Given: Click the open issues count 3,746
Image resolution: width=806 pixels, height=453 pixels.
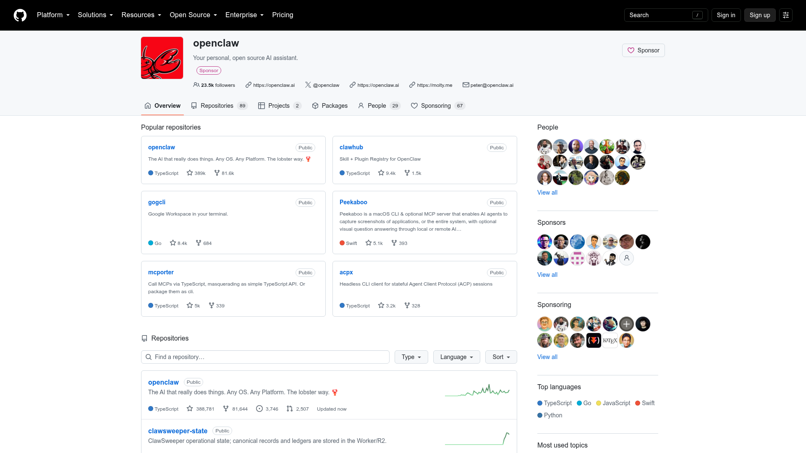Looking at the screenshot, I should 267,409.
